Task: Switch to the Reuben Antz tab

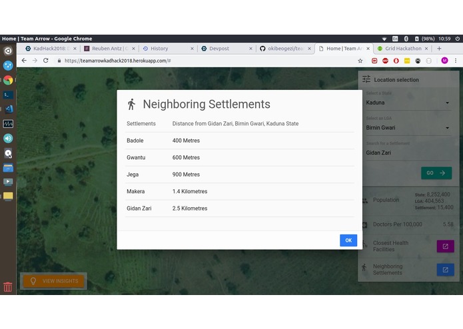Action: 109,49
